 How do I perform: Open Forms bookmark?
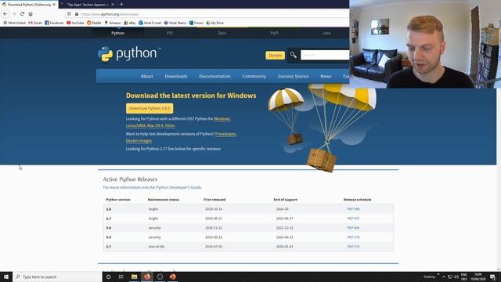click(x=196, y=23)
